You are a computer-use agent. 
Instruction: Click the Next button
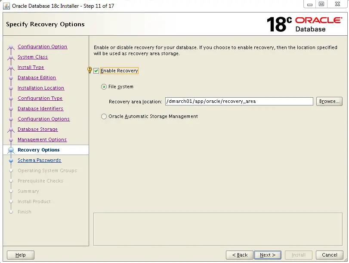tap(268, 255)
